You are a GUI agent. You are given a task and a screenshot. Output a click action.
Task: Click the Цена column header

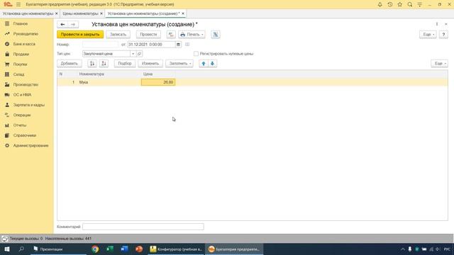pyautogui.click(x=158, y=74)
